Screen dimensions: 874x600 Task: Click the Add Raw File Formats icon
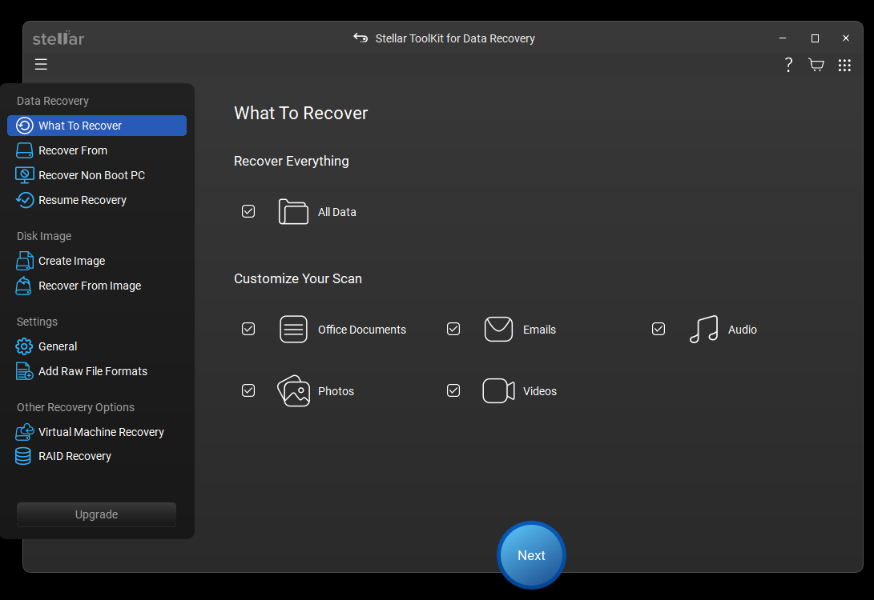[x=25, y=371]
